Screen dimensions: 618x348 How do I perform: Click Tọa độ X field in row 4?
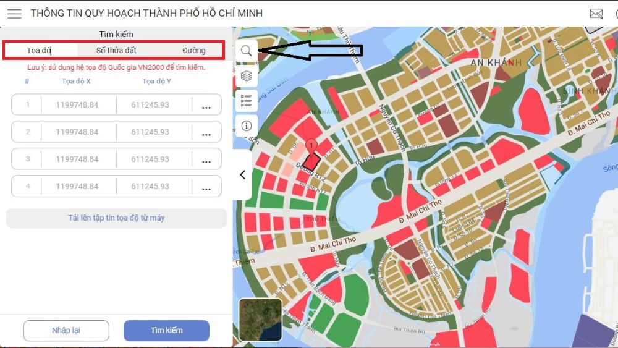pos(77,187)
